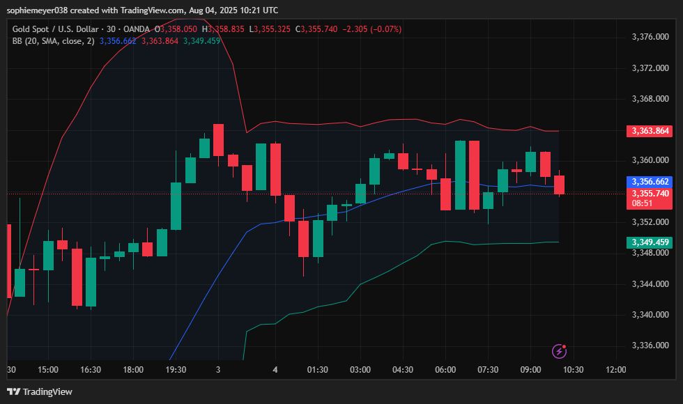The height and width of the screenshot is (404, 683).
Task: Click the blue 3,356.662 BB basis value in legend
Action: [x=118, y=41]
